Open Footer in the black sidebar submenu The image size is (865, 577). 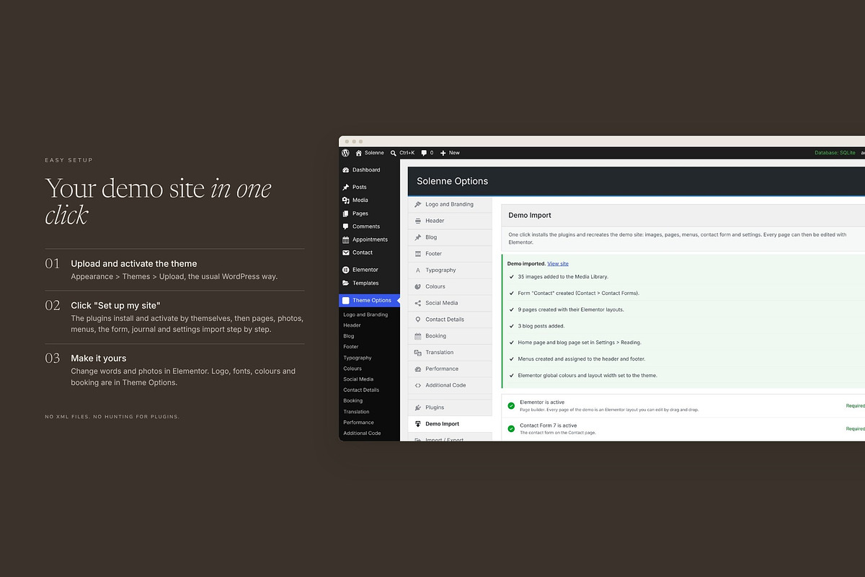tap(351, 347)
